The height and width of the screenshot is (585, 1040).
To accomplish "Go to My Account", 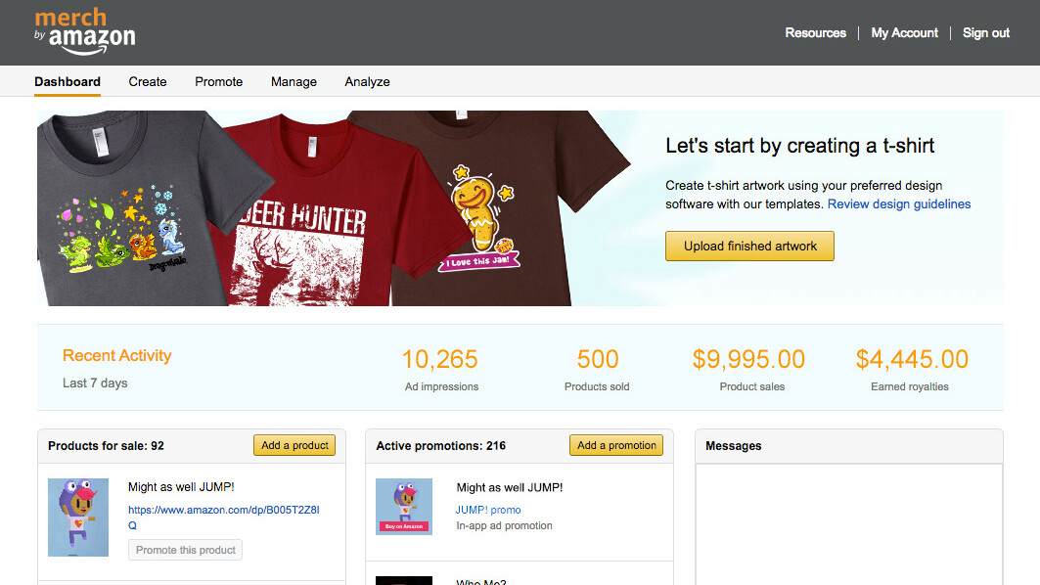I will click(x=904, y=32).
